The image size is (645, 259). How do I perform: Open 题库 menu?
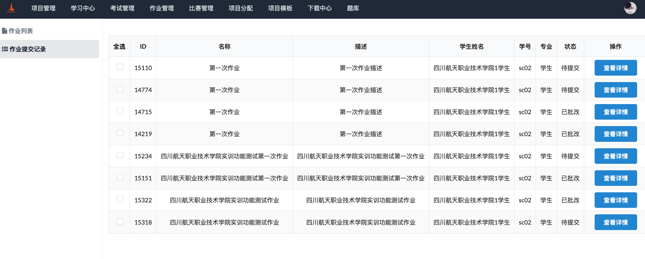tap(353, 8)
